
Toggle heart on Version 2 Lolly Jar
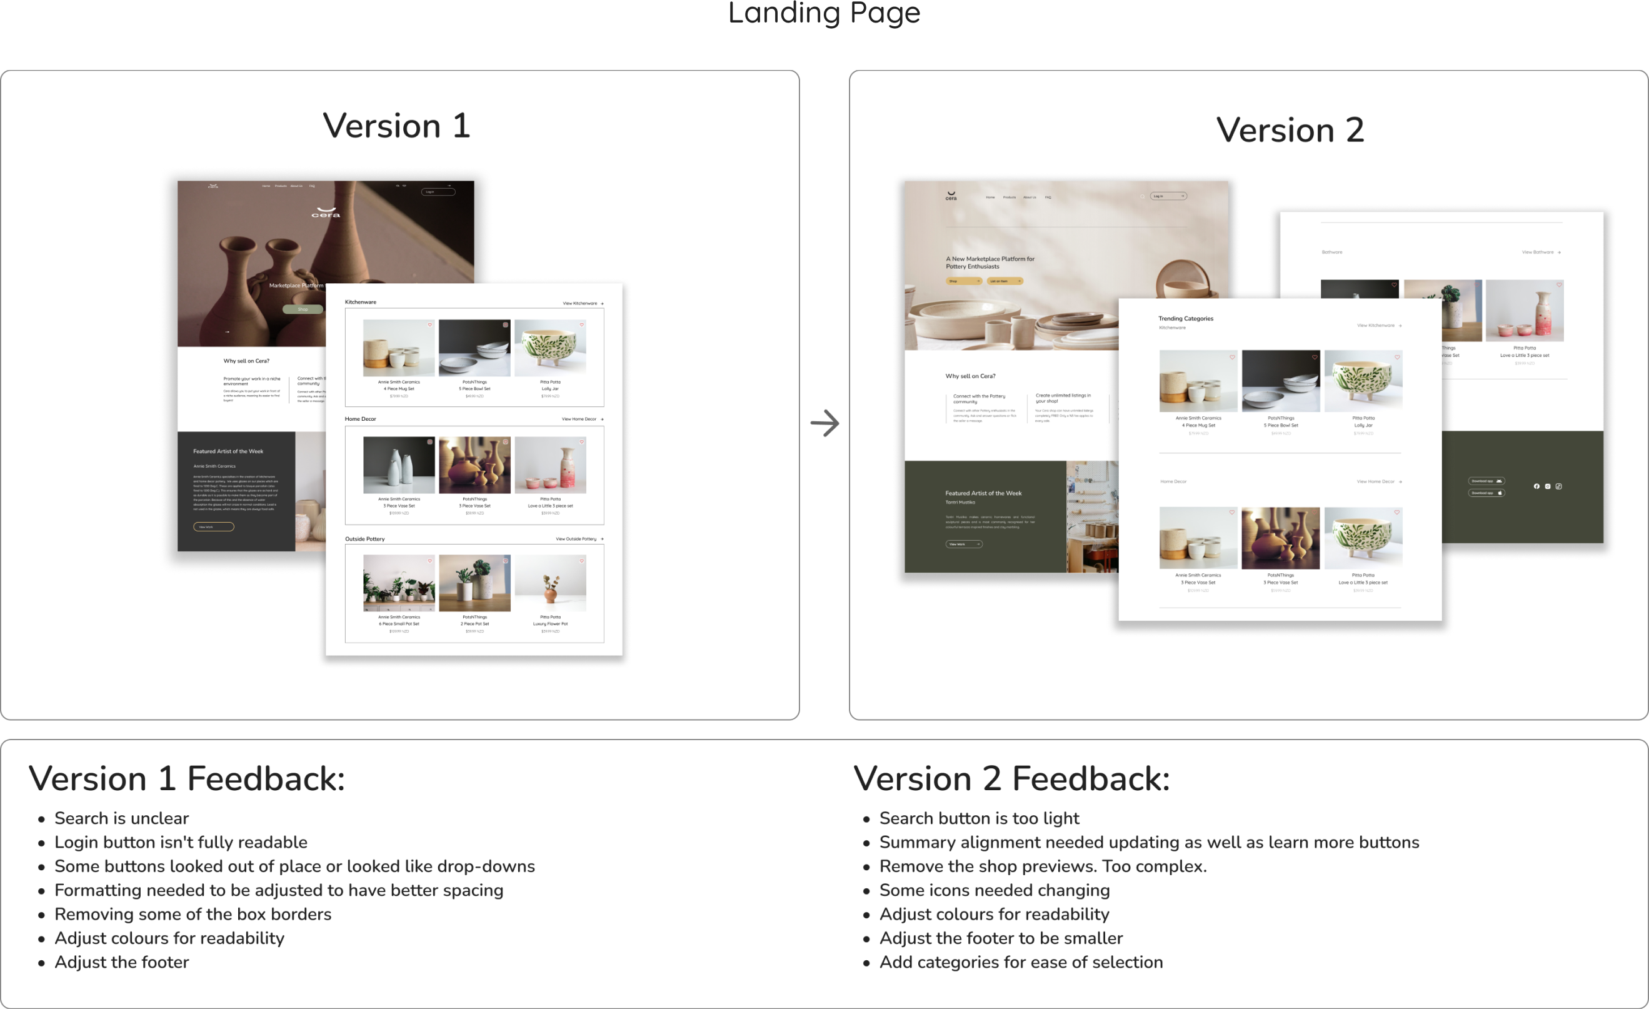tap(1396, 358)
